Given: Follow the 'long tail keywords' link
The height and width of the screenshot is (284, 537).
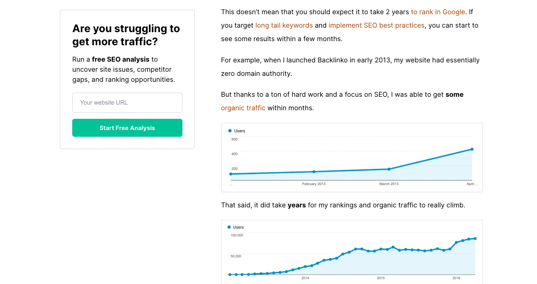Looking at the screenshot, I should (284, 25).
